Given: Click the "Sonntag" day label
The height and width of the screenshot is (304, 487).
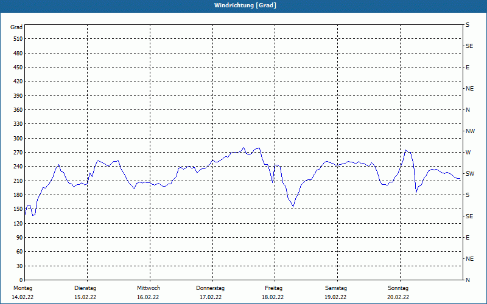Looking at the screenshot, I should [x=398, y=288].
